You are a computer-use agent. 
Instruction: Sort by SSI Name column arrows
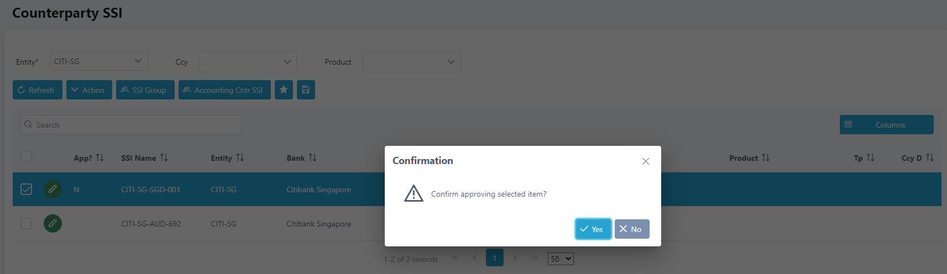click(164, 158)
